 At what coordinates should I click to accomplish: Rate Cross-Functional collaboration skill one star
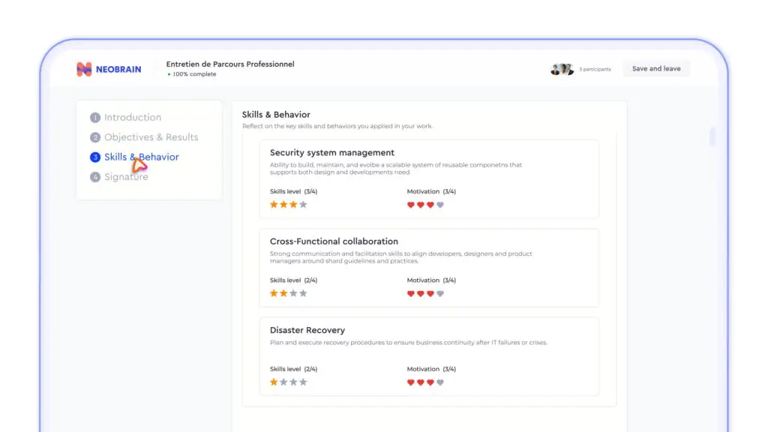274,293
